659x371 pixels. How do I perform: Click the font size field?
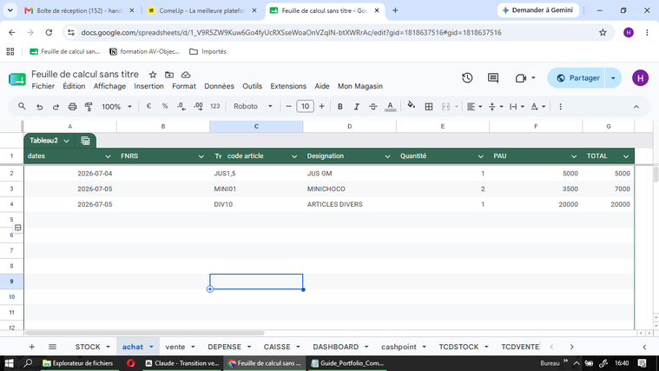tap(305, 106)
